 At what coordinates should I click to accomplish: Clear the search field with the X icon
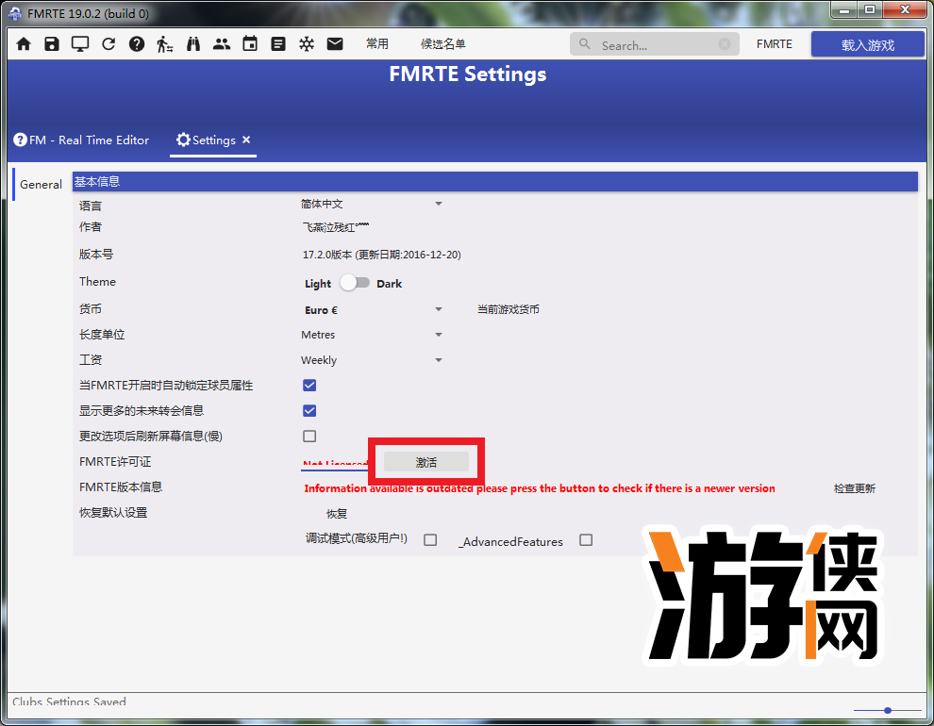pos(725,44)
